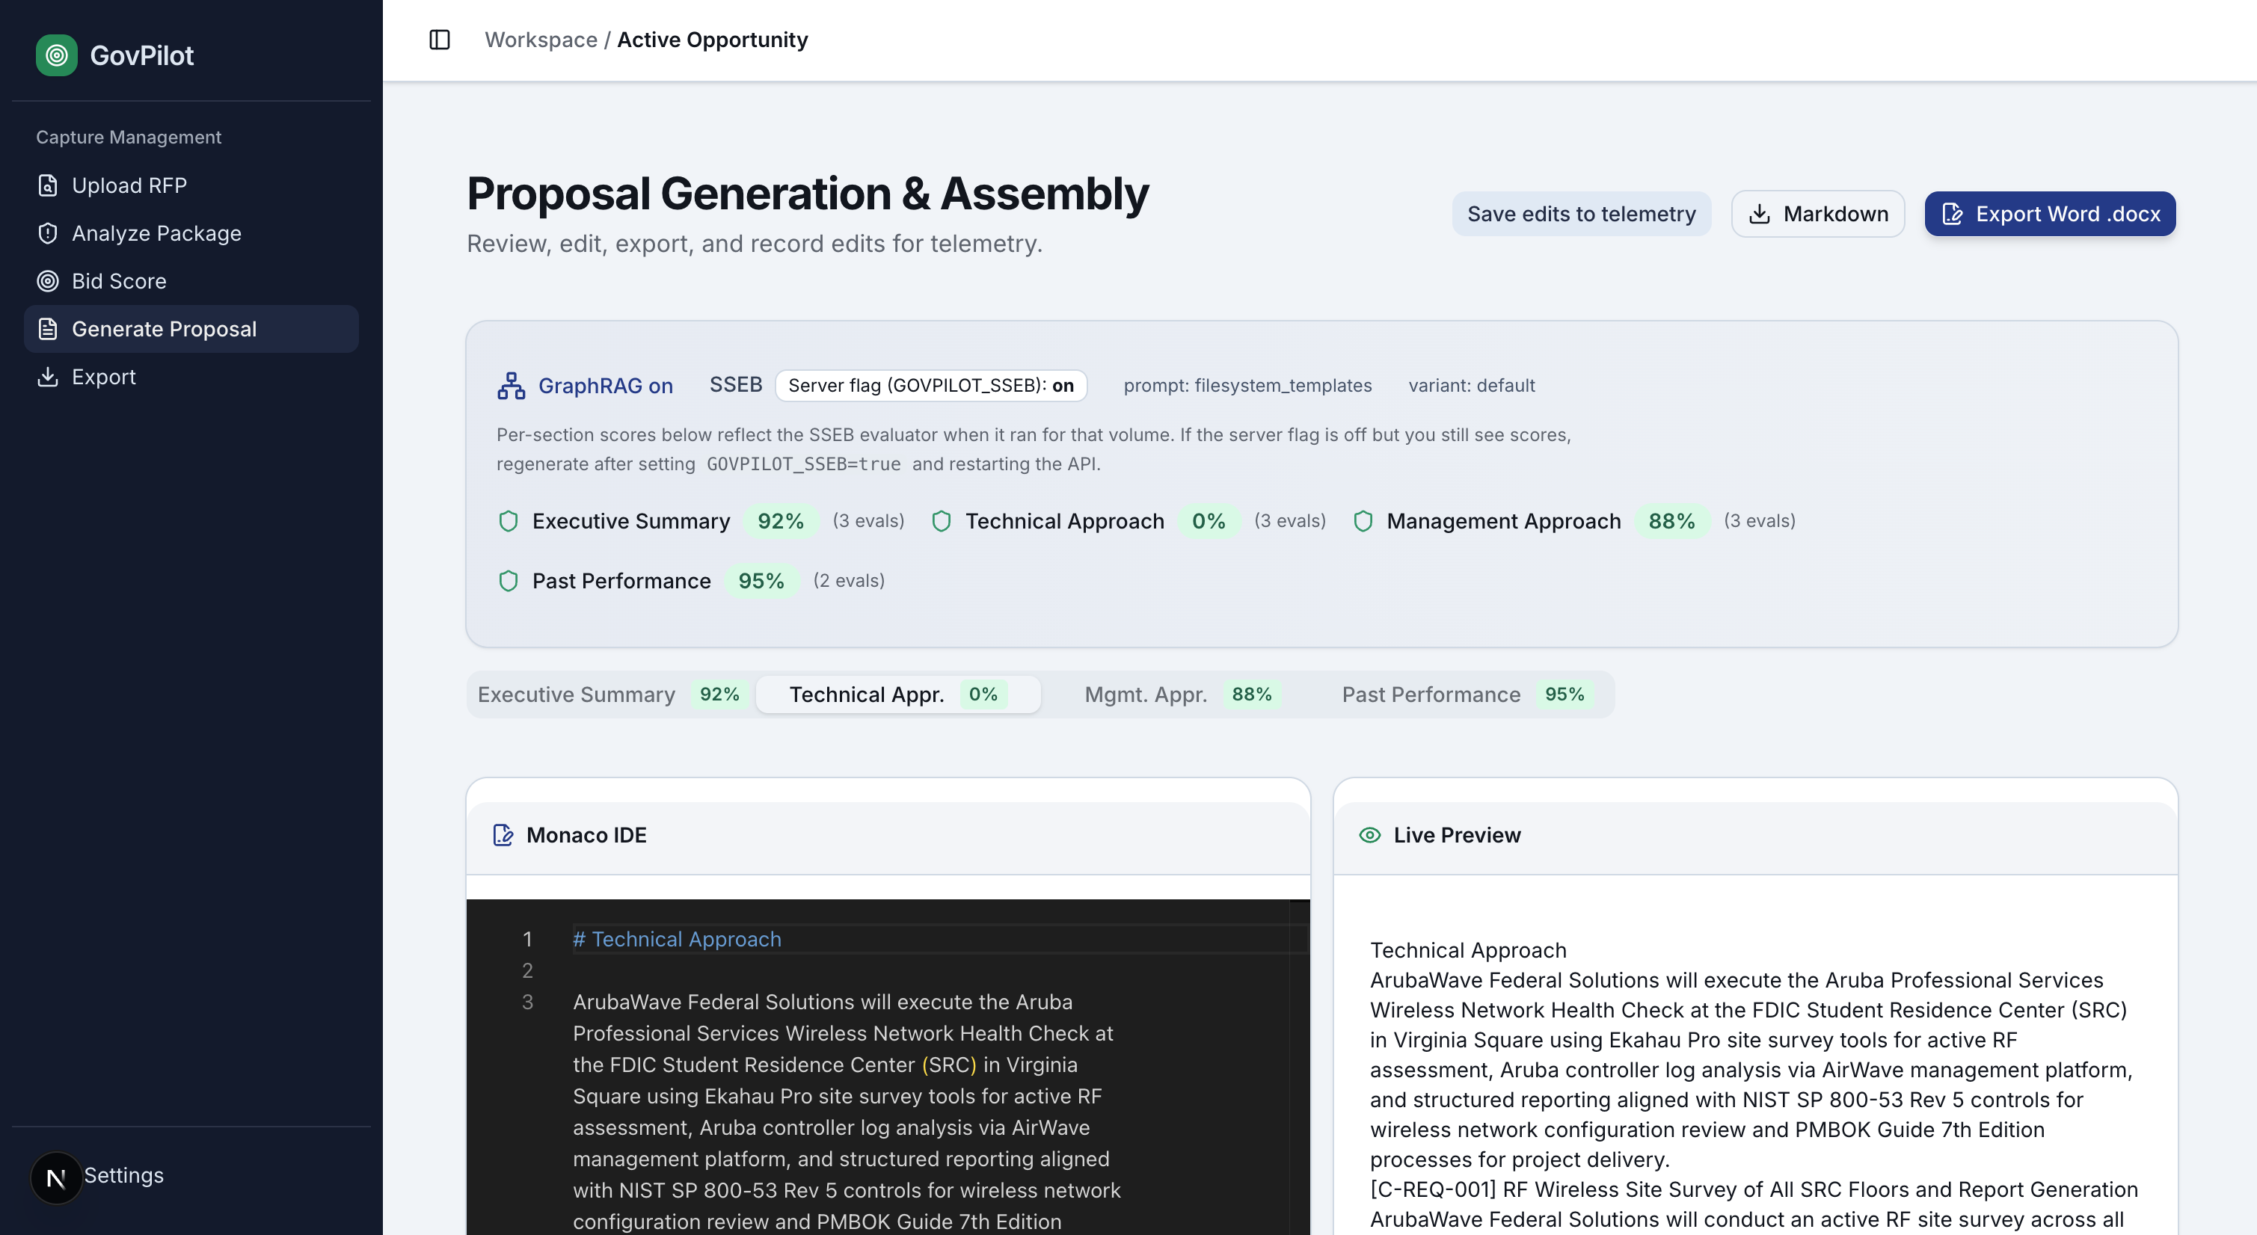This screenshot has width=2257, height=1235.
Task: Click the GovPilot logo icon
Action: 56,55
